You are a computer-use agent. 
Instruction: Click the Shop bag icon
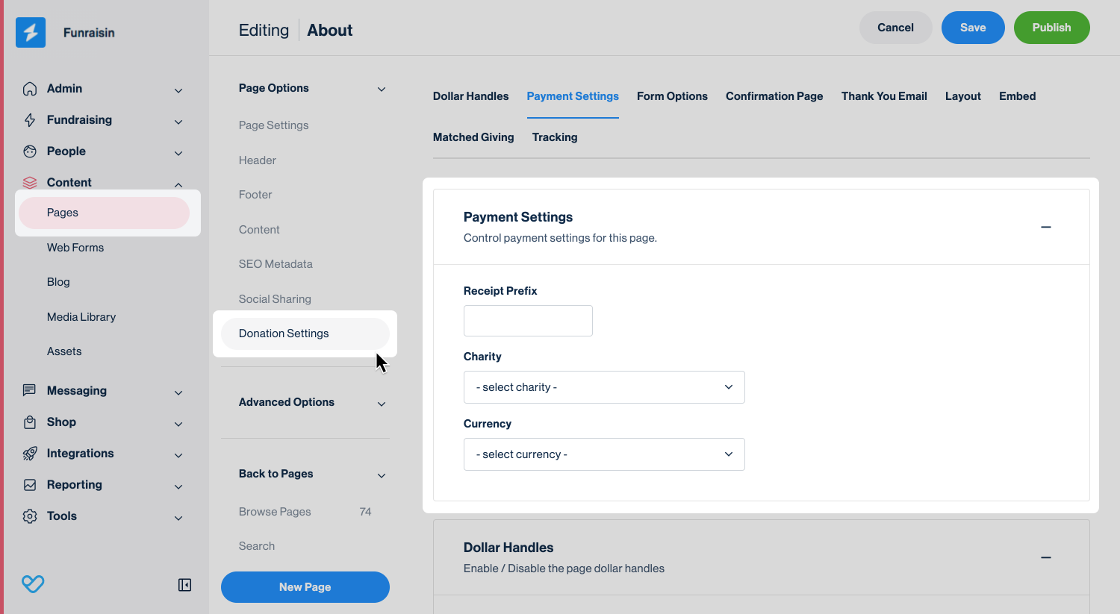click(30, 422)
